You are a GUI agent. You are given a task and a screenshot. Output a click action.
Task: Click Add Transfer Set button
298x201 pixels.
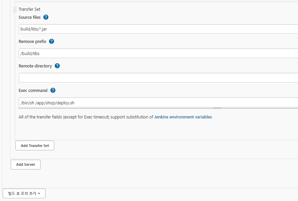tap(35, 146)
